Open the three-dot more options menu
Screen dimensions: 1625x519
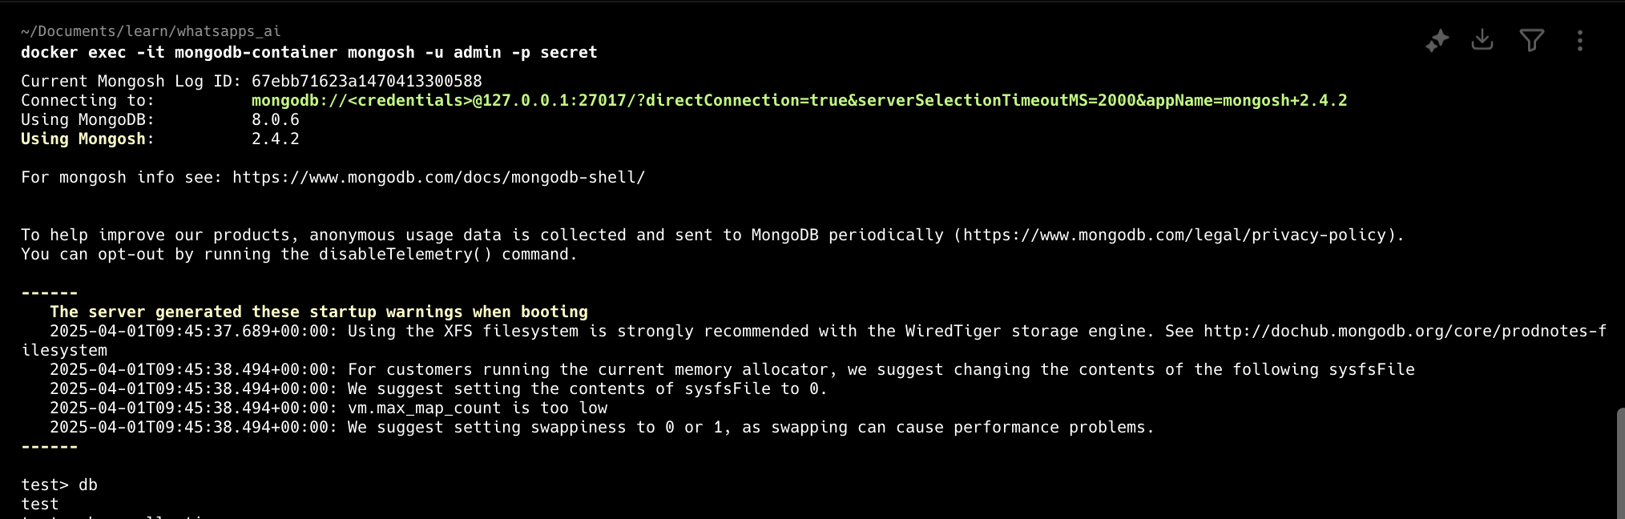click(1579, 40)
